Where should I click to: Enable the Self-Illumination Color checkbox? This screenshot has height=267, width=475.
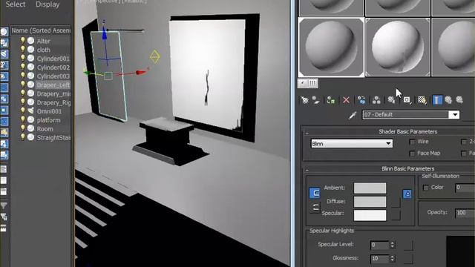click(x=426, y=188)
